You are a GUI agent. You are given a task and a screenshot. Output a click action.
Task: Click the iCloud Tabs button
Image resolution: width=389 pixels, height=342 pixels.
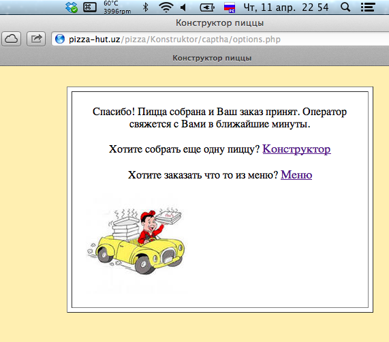click(x=12, y=39)
